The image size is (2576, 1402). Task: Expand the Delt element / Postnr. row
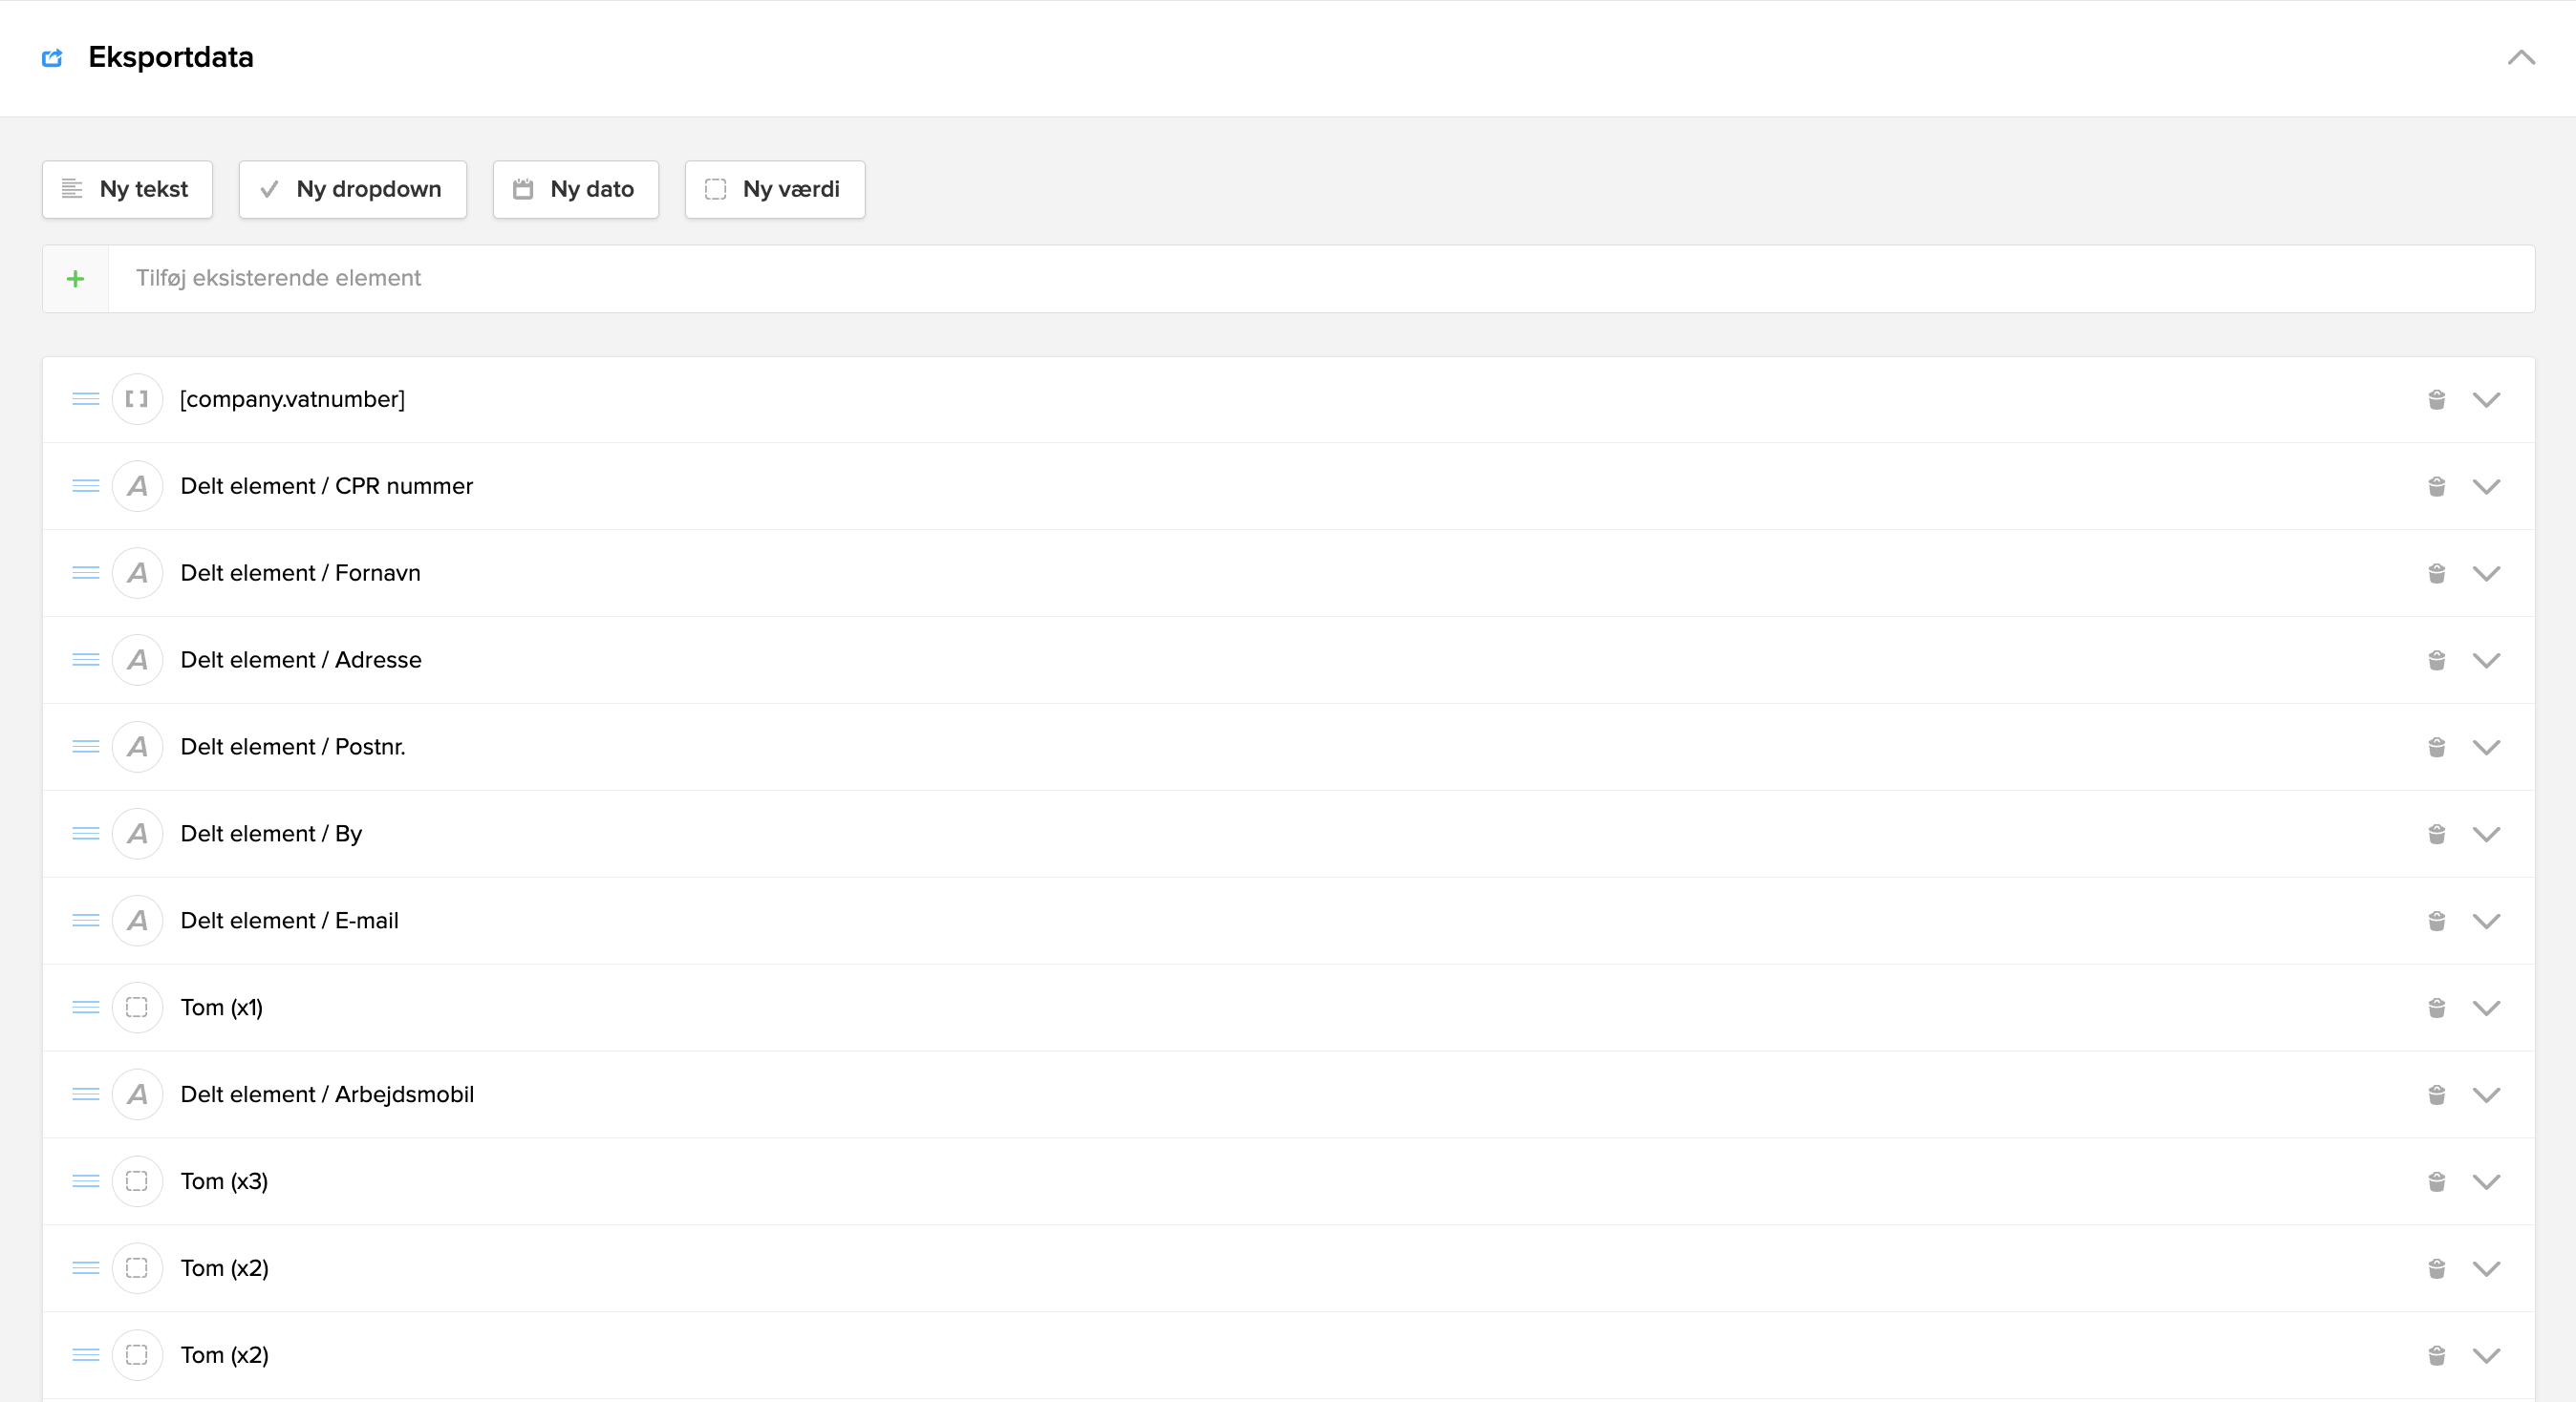coord(2486,748)
